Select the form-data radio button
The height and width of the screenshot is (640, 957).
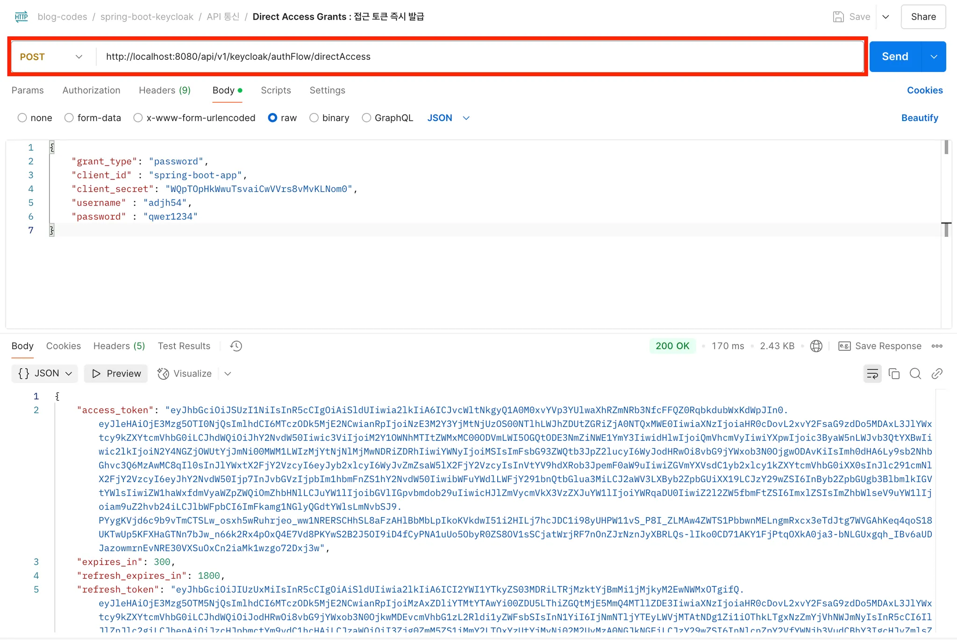click(69, 118)
